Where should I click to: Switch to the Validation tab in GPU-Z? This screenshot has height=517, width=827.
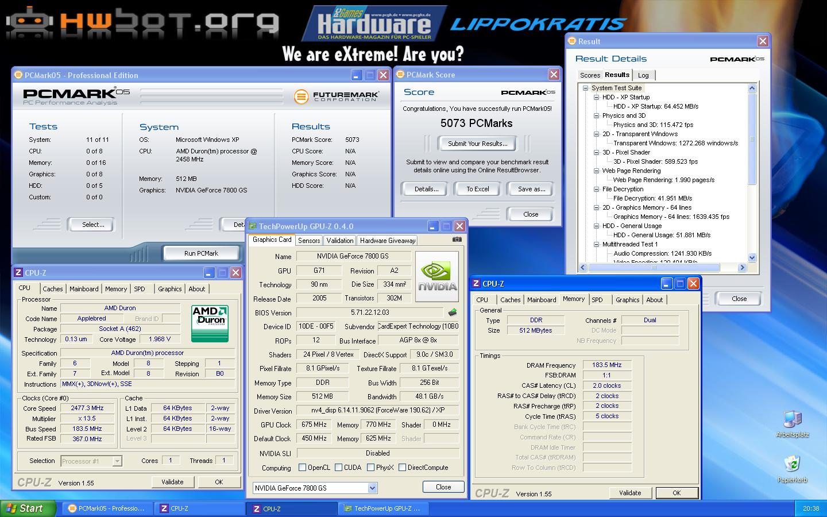point(339,241)
